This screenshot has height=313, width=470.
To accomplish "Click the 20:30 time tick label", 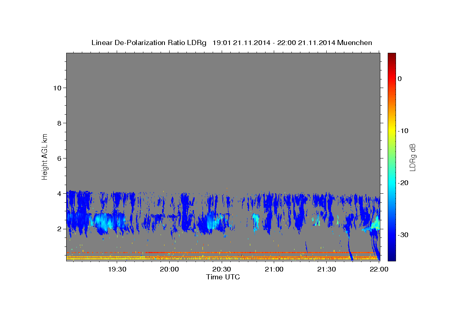I will point(222,269).
